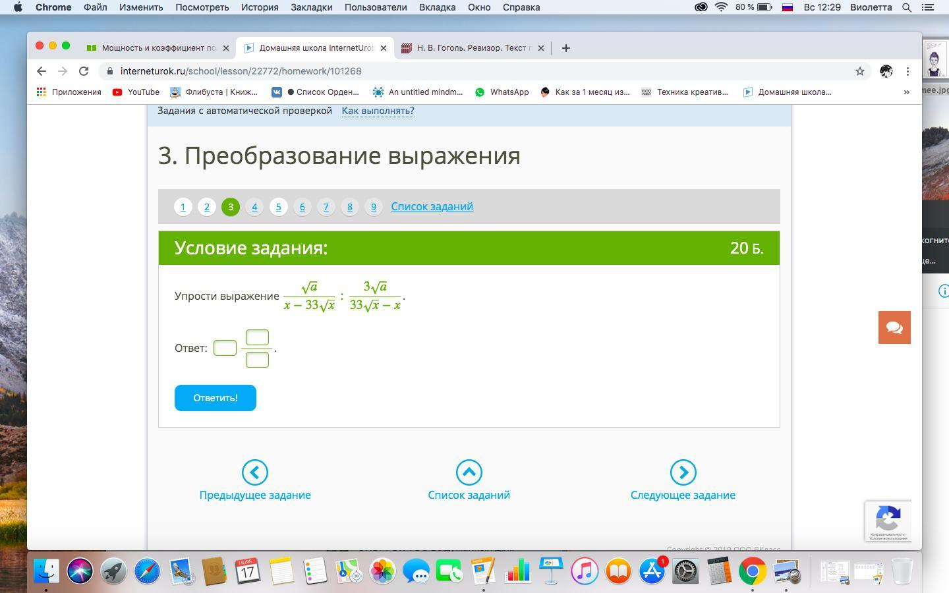This screenshot has width=949, height=593.
Task: Open the Apple menu
Action: pos(18,7)
